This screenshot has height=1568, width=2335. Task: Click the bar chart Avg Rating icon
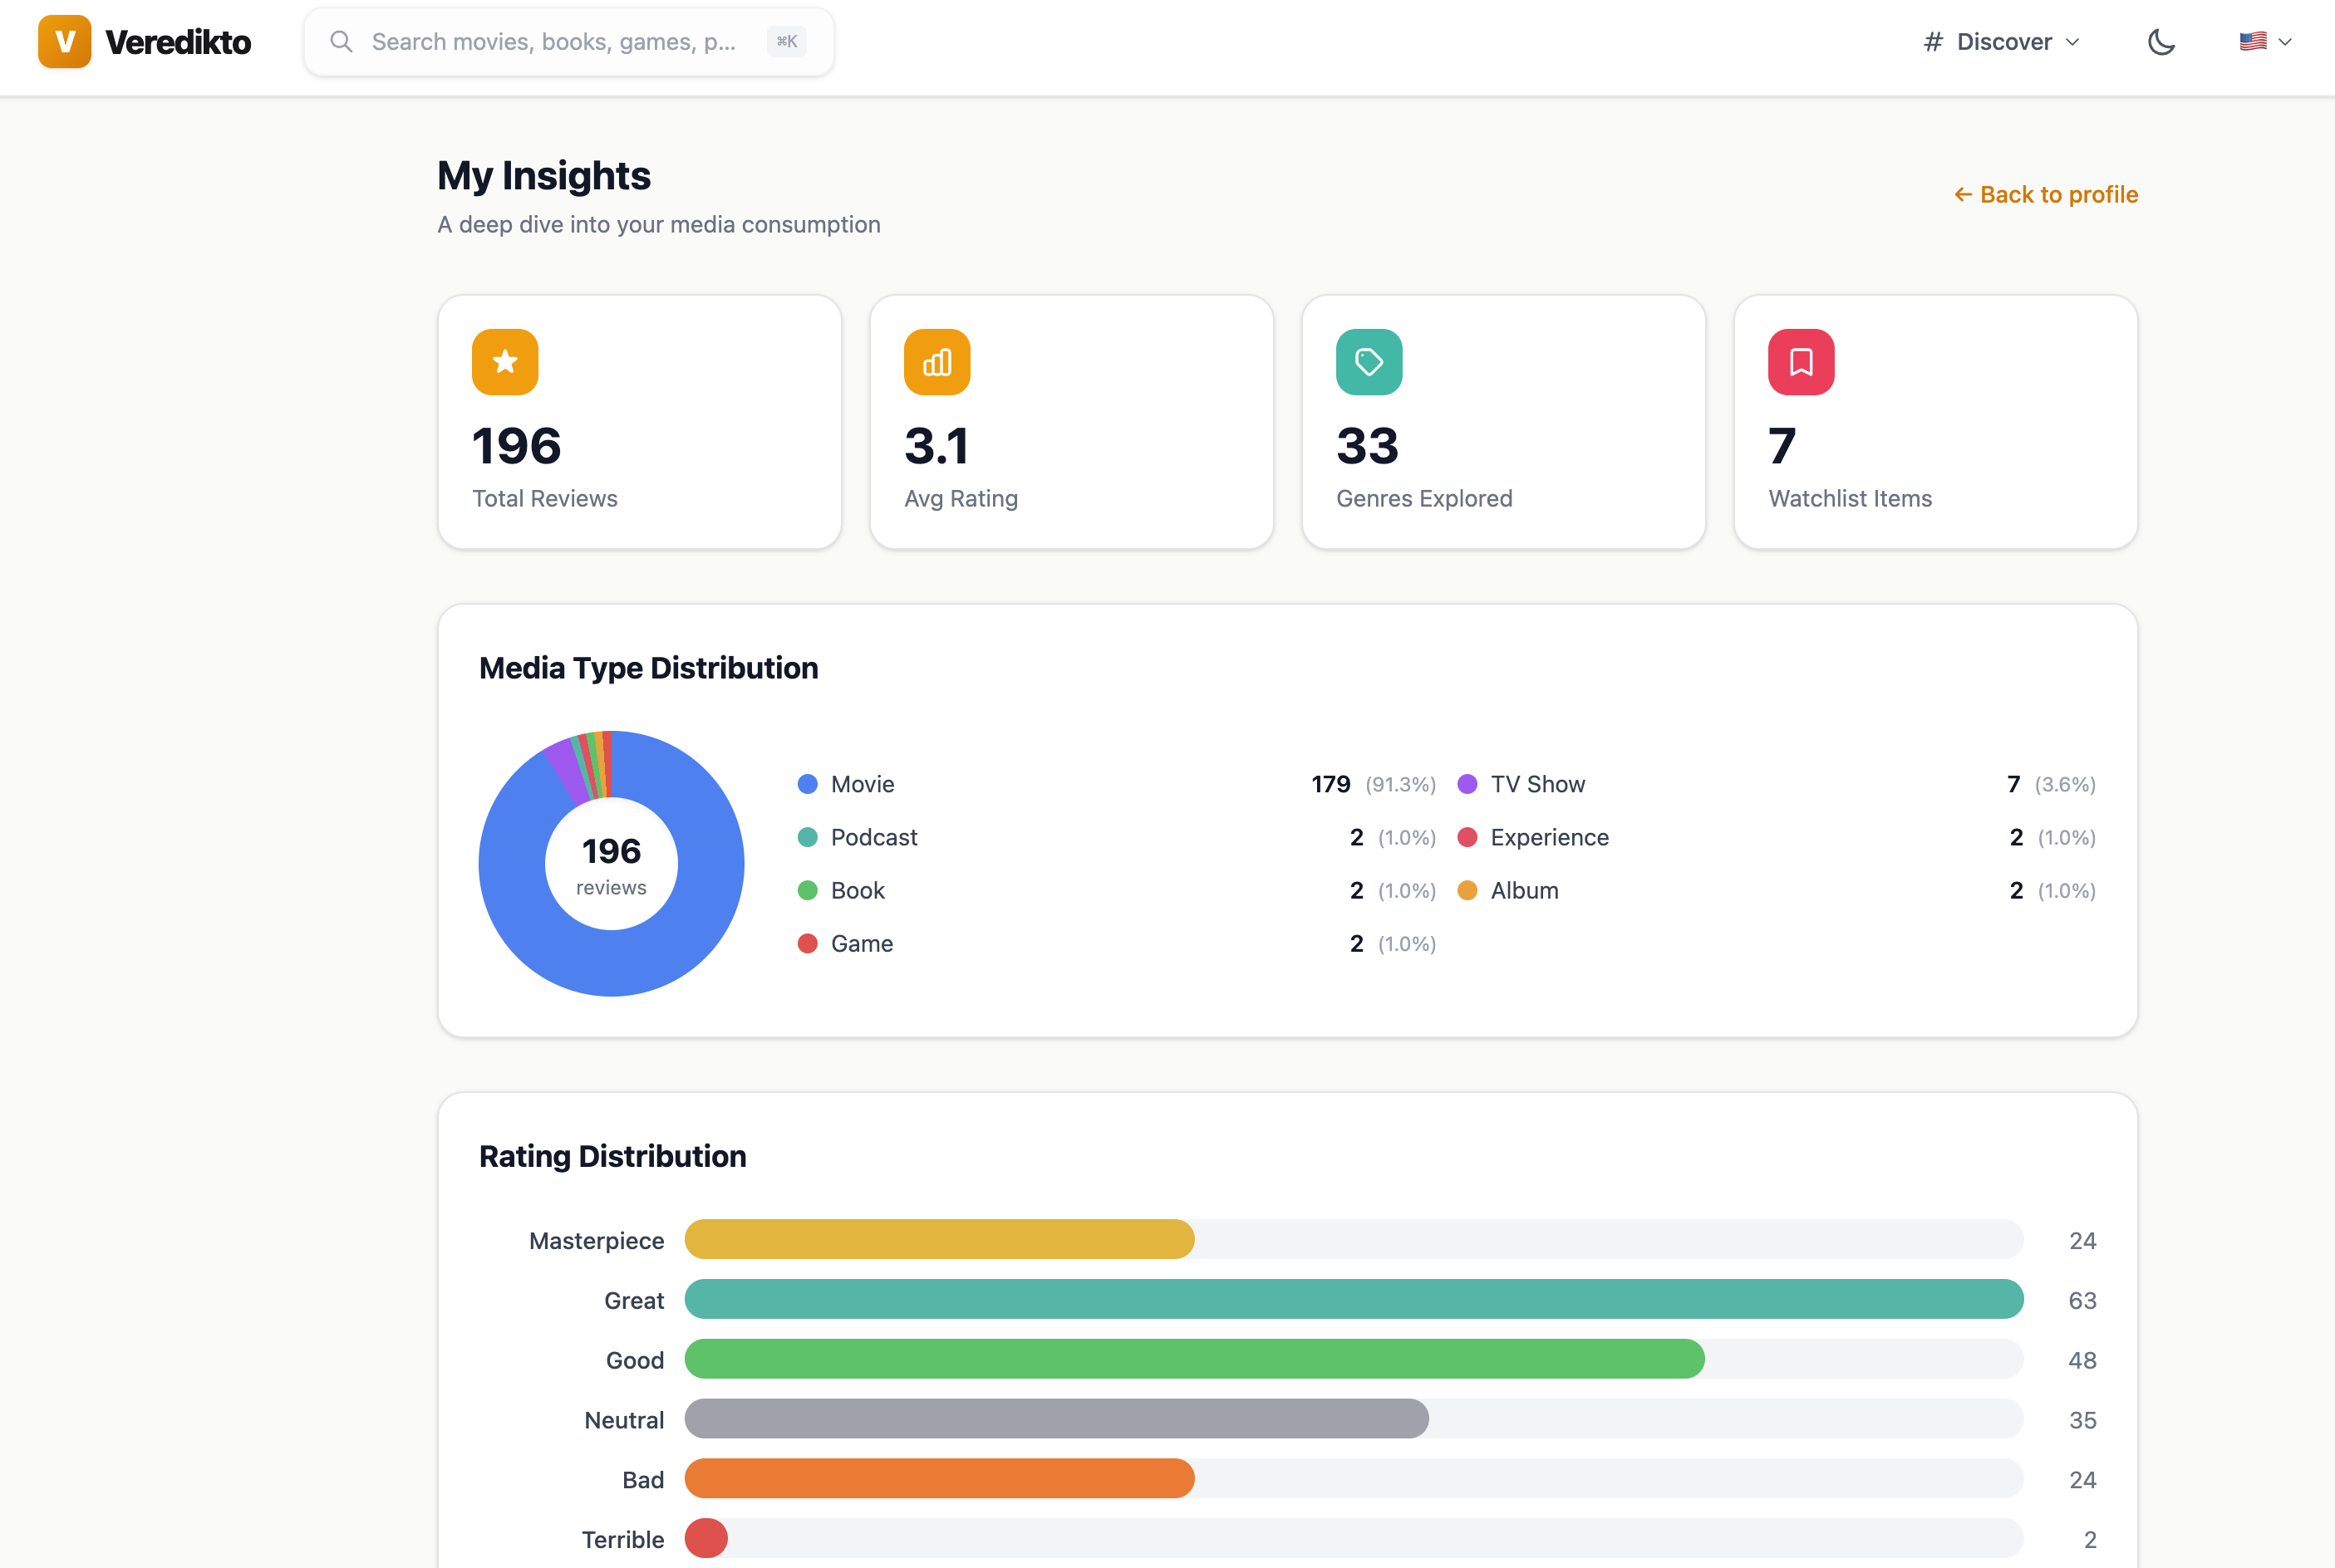pyautogui.click(x=936, y=362)
